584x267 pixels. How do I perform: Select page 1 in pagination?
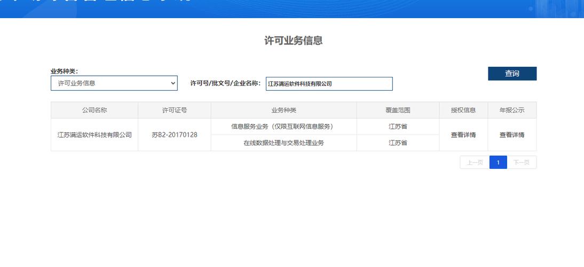click(x=498, y=162)
